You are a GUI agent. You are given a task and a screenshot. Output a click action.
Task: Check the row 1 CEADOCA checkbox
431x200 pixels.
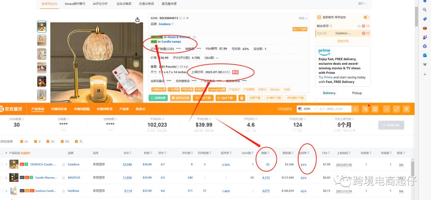(1, 164)
